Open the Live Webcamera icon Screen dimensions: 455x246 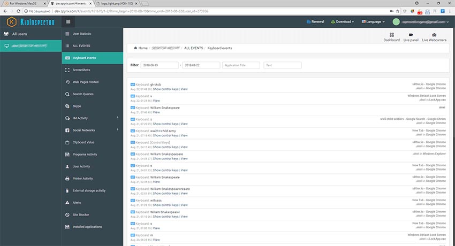point(434,35)
